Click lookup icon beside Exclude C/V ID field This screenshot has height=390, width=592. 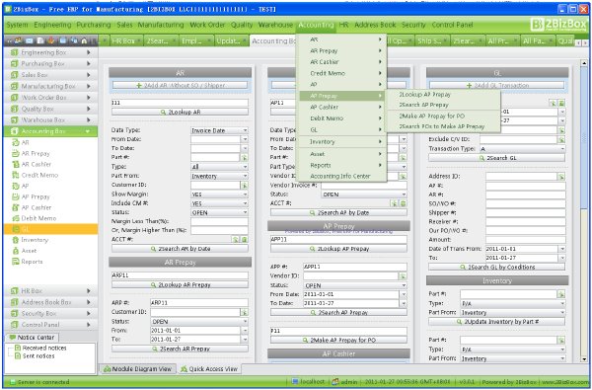tap(561, 139)
